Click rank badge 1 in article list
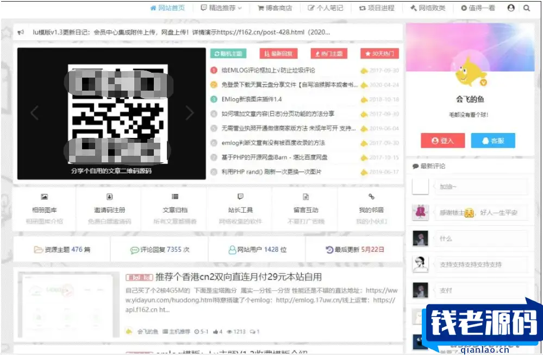 click(x=214, y=70)
